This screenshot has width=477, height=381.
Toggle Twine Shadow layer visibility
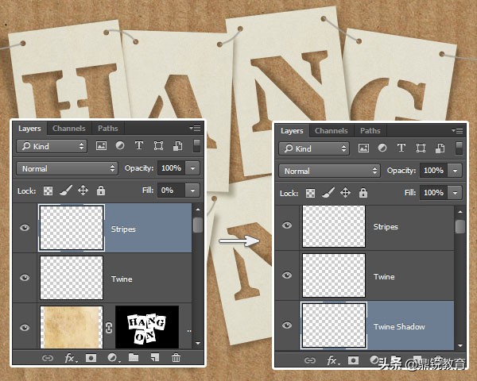coord(287,325)
